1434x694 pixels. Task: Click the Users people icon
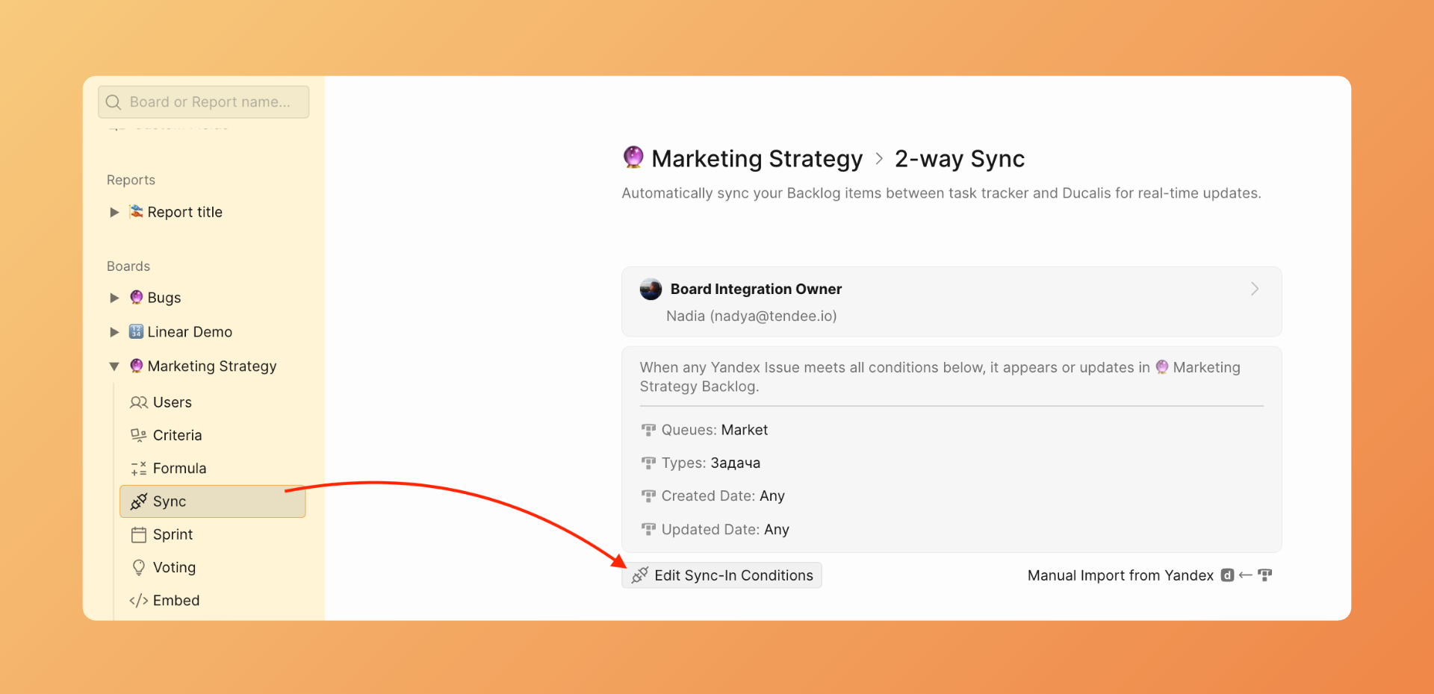(x=138, y=403)
